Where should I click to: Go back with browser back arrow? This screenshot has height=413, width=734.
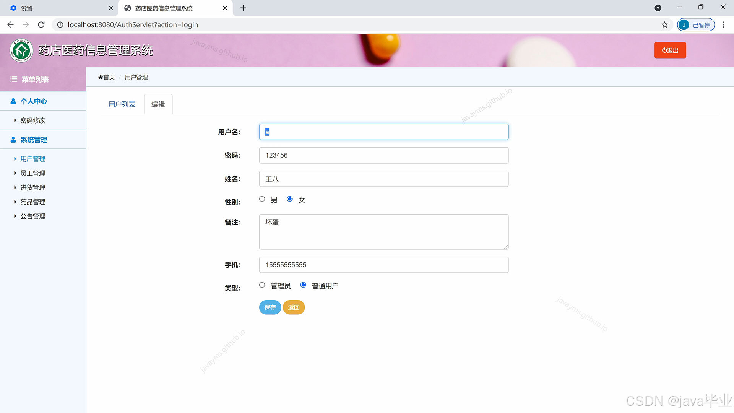pos(10,24)
